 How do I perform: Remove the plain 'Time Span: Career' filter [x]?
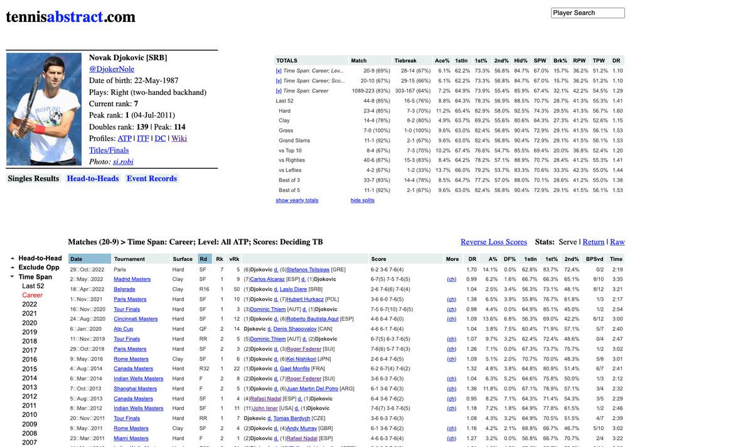click(x=279, y=91)
